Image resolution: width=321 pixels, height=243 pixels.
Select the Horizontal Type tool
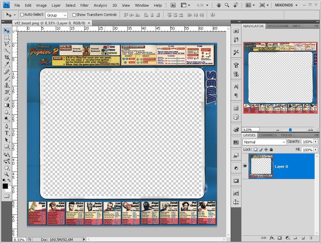(x=7, y=133)
